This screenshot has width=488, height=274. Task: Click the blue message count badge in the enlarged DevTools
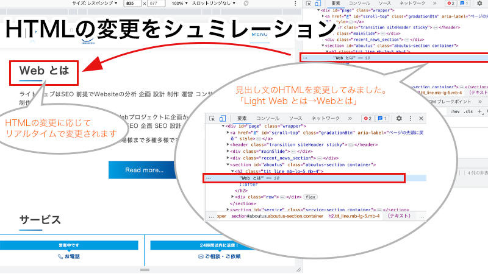click(382, 118)
